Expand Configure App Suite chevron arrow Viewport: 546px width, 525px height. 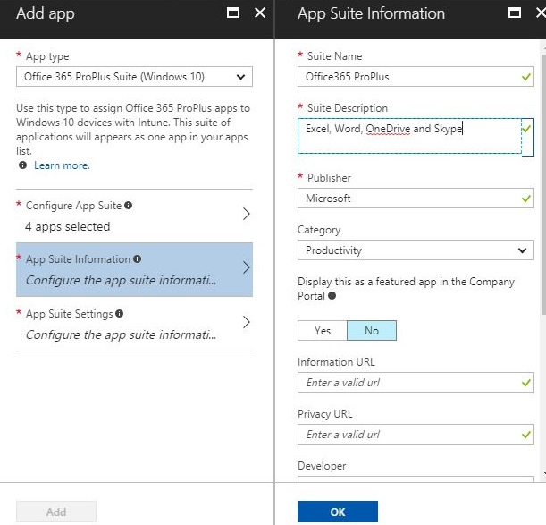click(246, 214)
